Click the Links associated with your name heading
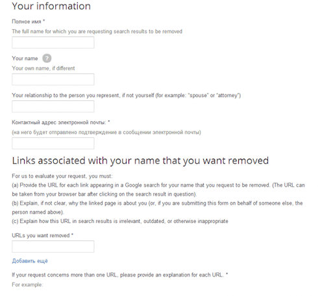 coord(140,161)
